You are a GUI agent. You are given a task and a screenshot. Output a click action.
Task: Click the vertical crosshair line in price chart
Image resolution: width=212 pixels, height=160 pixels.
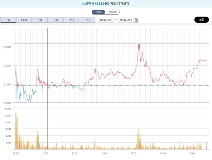pyautogui.click(x=47, y=62)
